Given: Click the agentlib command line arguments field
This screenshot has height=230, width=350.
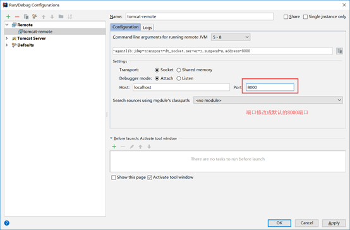Looking at the screenshot, I should [x=222, y=51].
